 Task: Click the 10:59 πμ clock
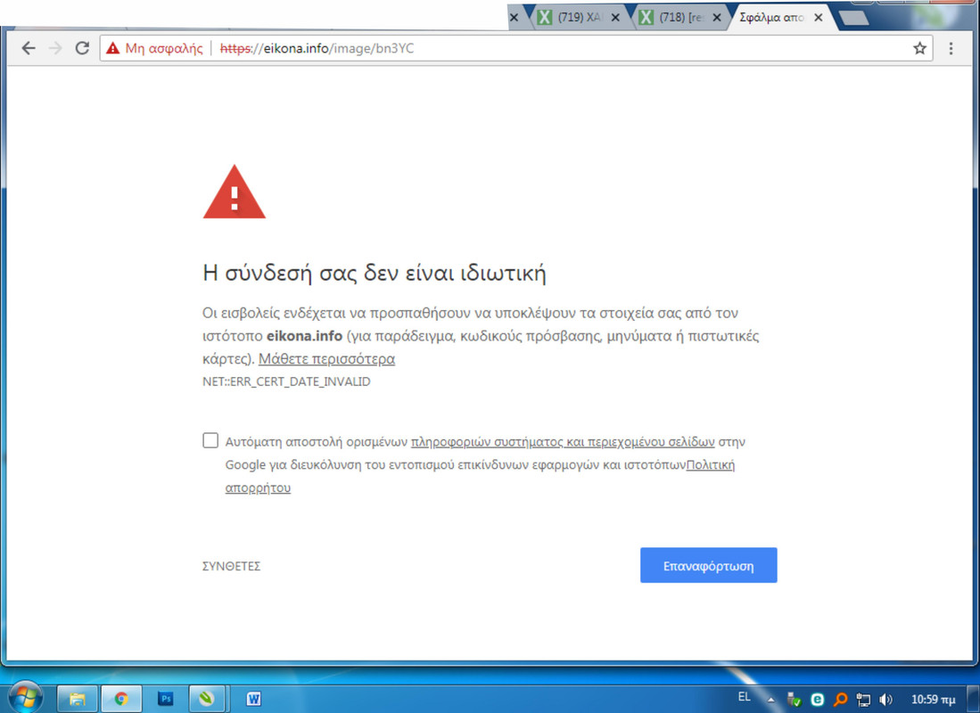[x=933, y=700]
